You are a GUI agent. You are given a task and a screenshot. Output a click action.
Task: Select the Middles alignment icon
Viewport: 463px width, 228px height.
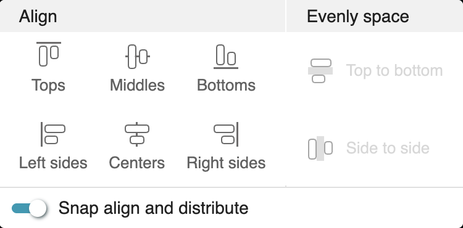[x=137, y=56]
